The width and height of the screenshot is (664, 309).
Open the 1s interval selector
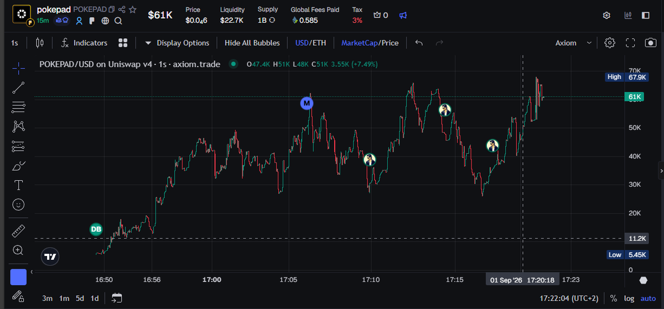click(x=14, y=43)
